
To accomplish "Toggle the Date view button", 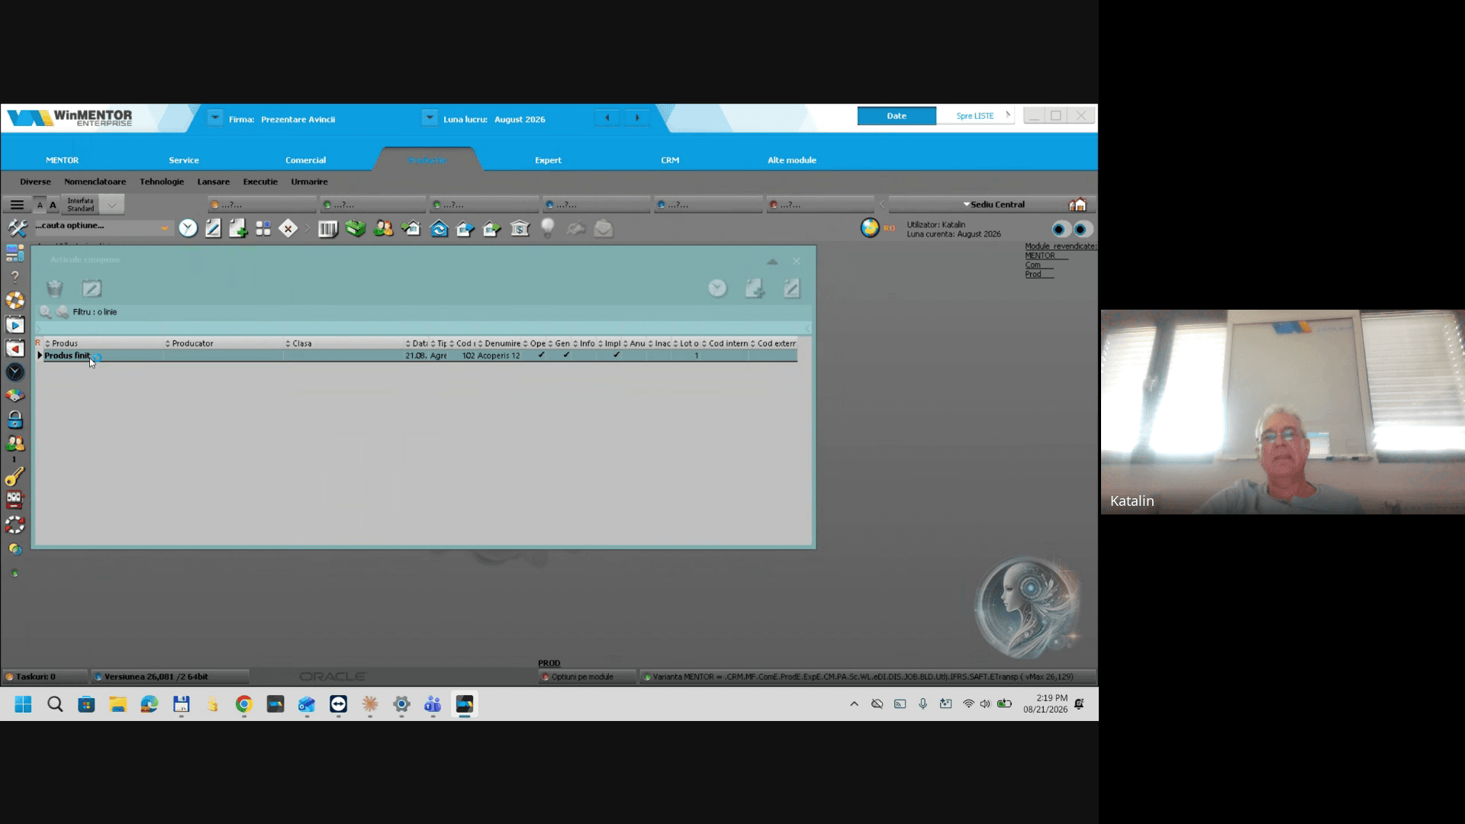I will click(897, 116).
